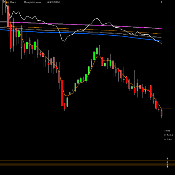This screenshot has width=175, height=175.
Task: Click the 41.02 price value
Action: pos(167,131)
